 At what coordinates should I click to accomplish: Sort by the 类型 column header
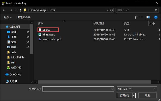(127, 23)
